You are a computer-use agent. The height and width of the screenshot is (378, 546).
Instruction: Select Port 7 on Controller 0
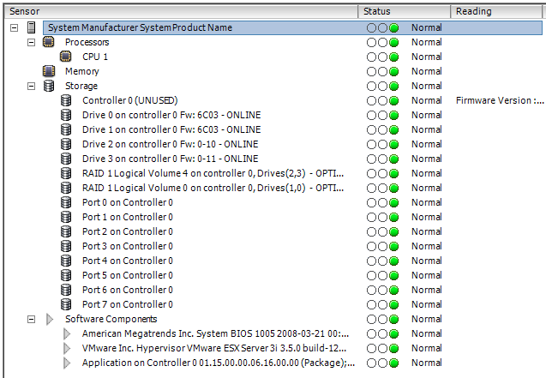[128, 304]
